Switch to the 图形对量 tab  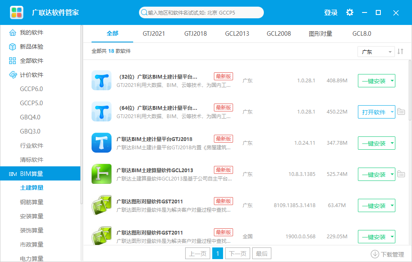(x=320, y=34)
